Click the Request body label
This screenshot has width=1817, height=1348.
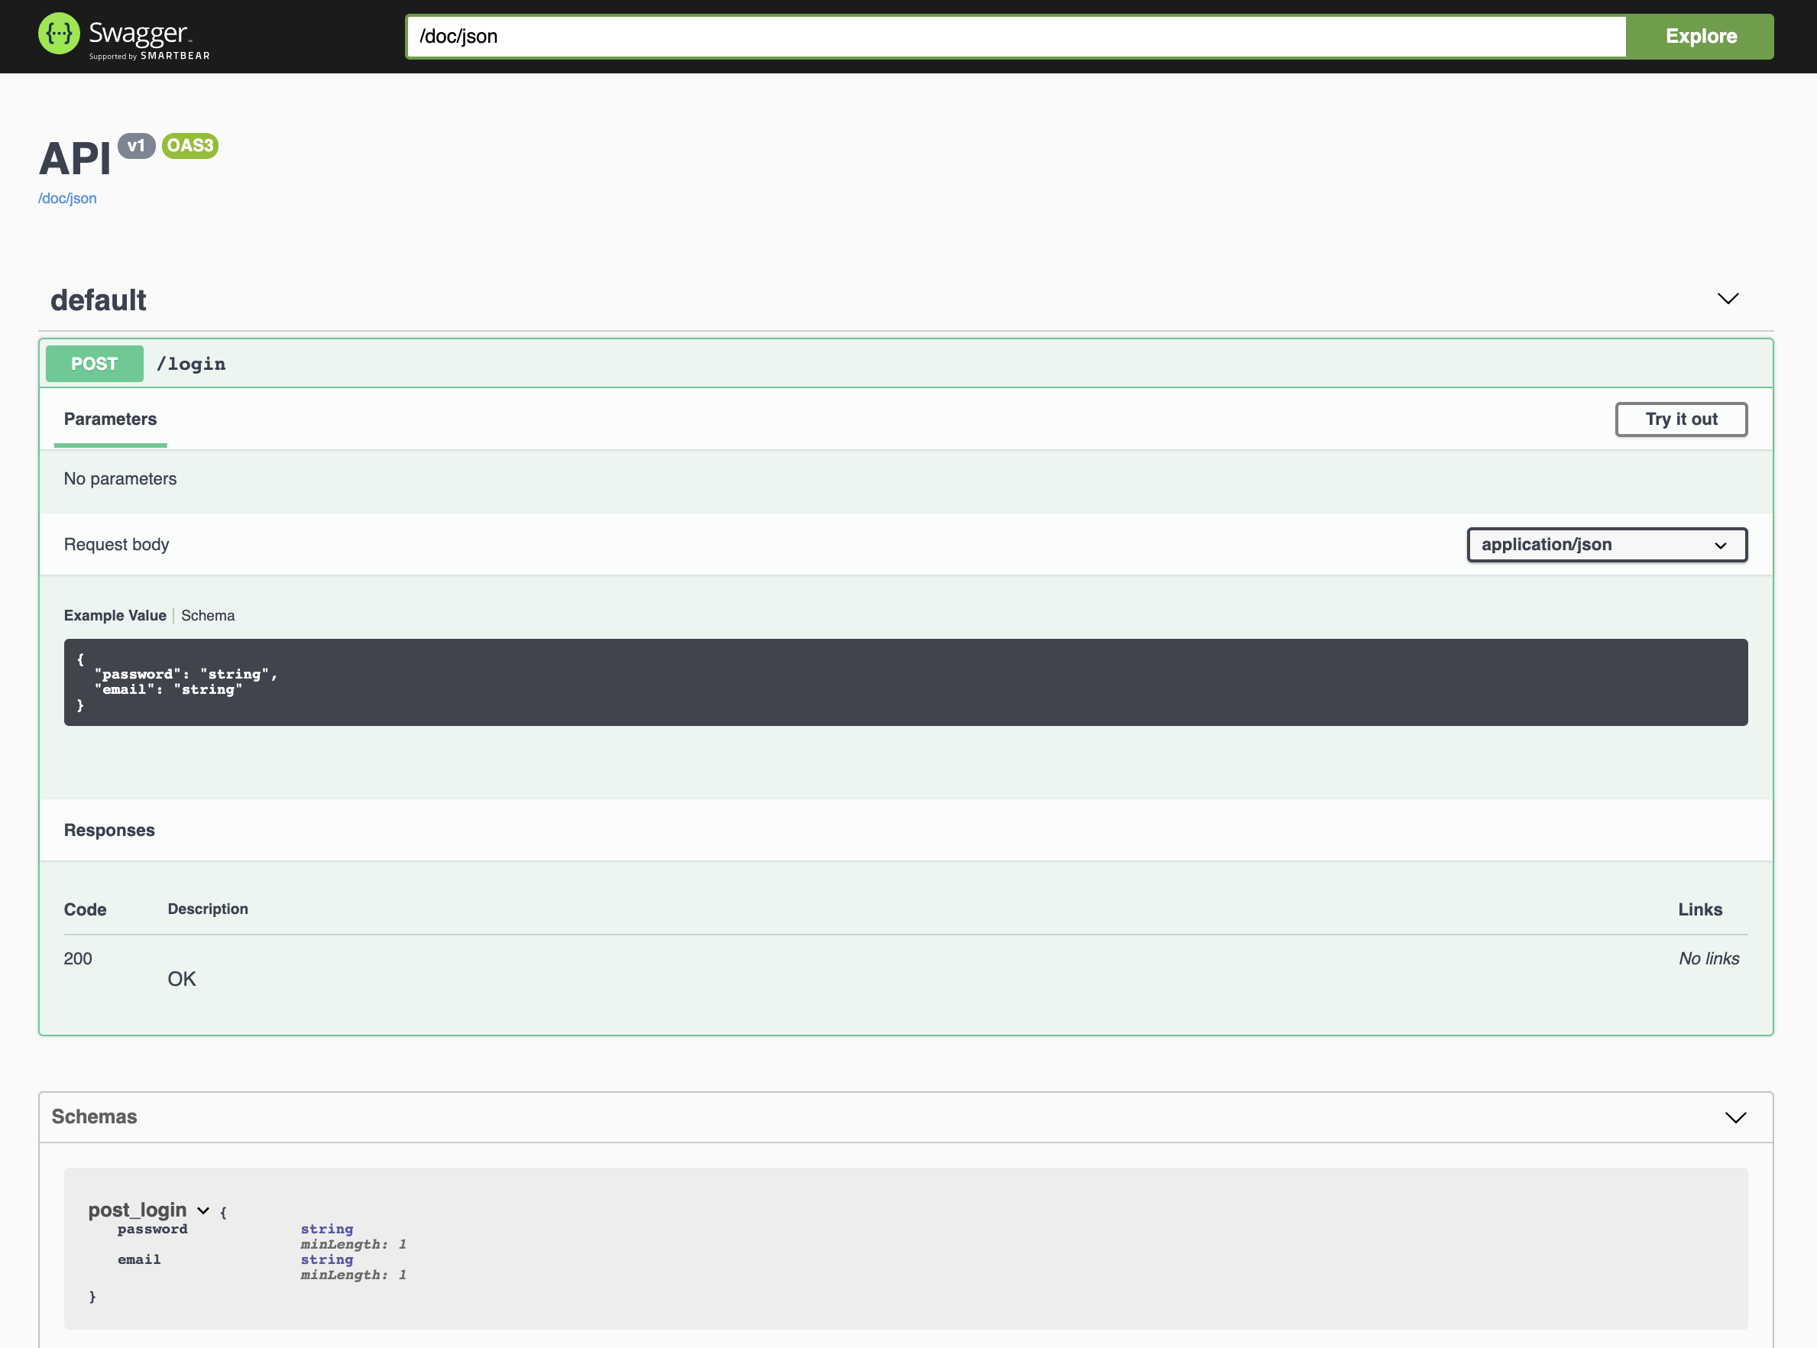[117, 544]
